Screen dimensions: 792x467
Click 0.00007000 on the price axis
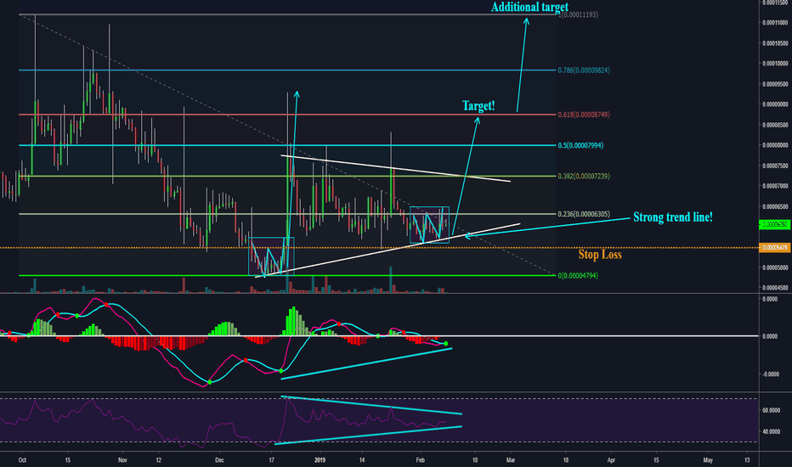tap(775, 186)
